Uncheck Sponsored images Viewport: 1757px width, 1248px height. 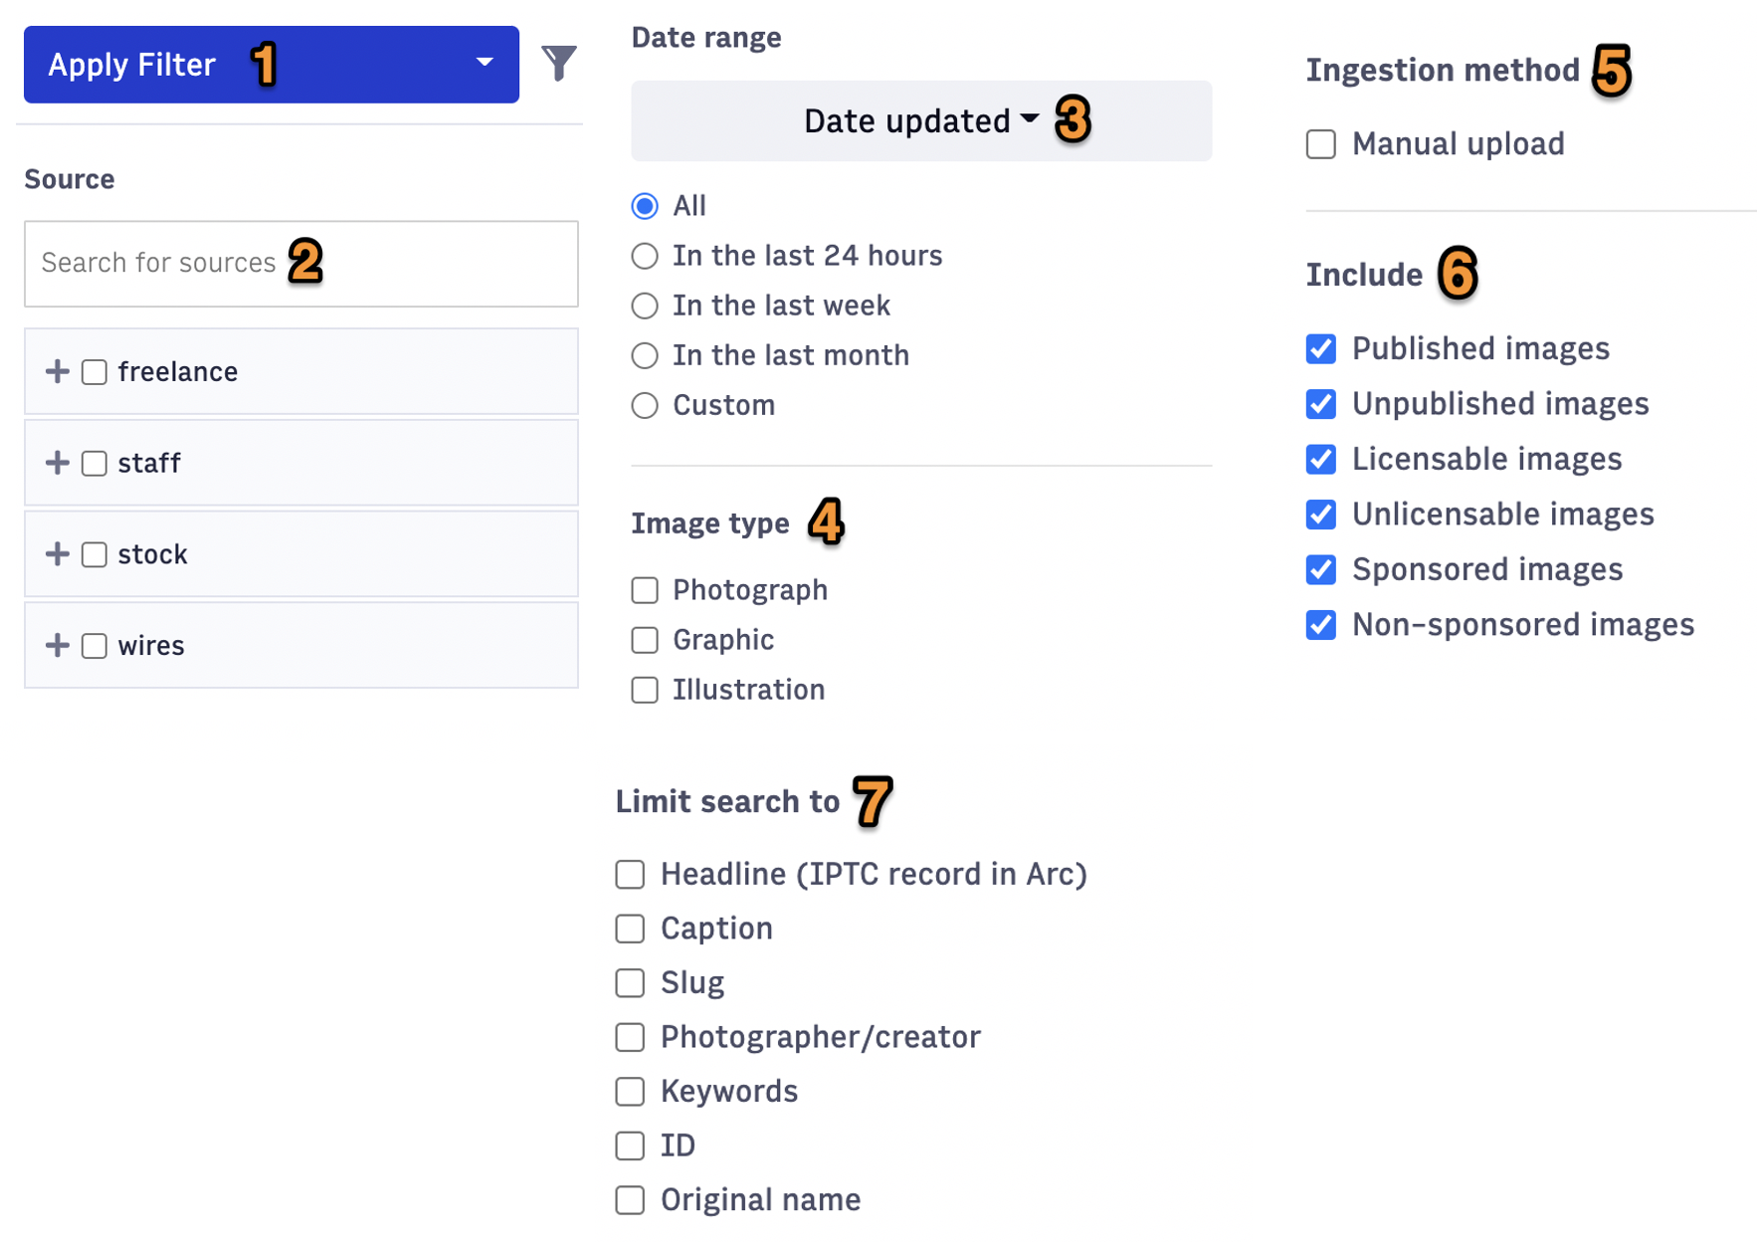(x=1321, y=569)
